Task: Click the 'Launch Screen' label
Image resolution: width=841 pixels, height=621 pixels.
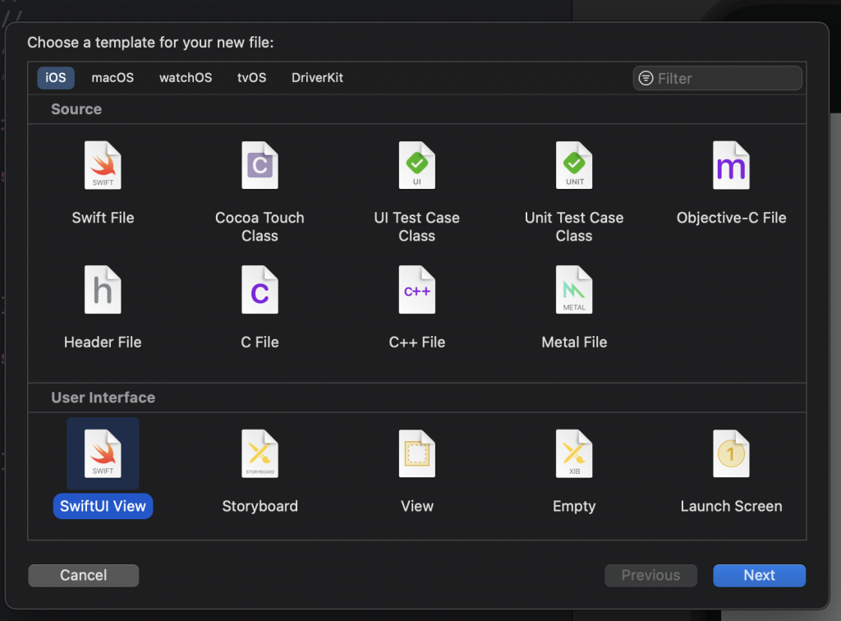Action: point(731,506)
